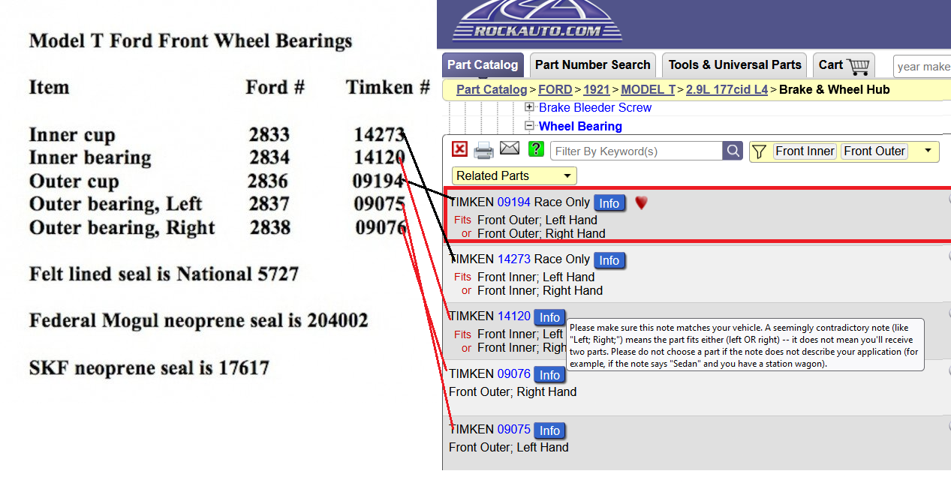
Task: Collapse the Wheel Bearing category
Action: [529, 126]
